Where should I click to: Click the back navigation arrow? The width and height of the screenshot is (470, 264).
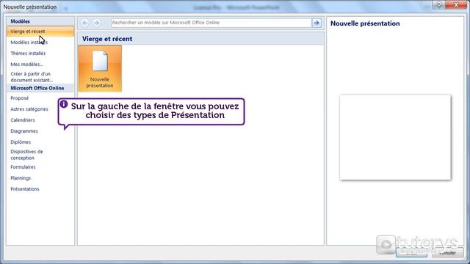(85, 23)
